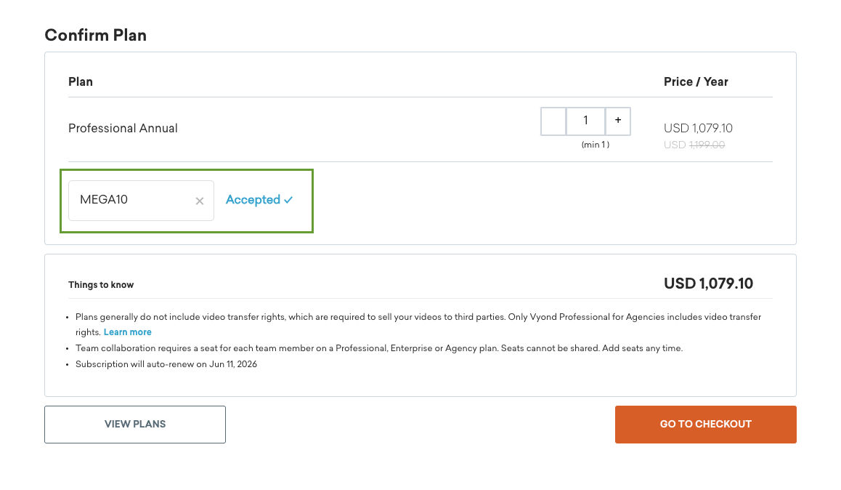Click the Confirm Plan heading
841x490 pixels.
click(95, 35)
